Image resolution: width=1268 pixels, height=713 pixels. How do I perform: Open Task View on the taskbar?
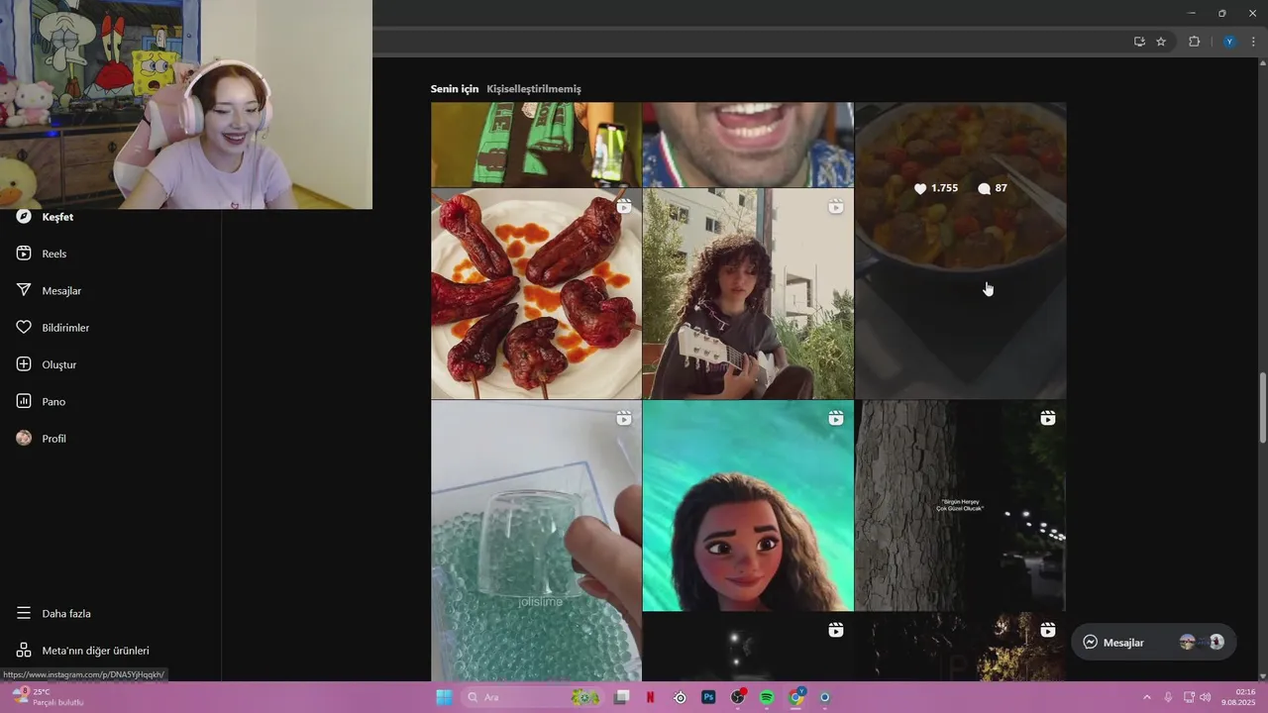coord(622,697)
